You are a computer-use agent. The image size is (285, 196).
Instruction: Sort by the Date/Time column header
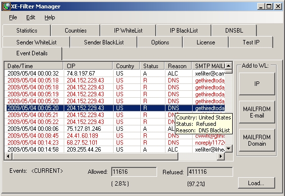(x=34, y=66)
